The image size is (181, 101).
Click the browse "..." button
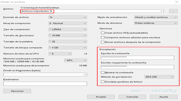tap(173, 11)
